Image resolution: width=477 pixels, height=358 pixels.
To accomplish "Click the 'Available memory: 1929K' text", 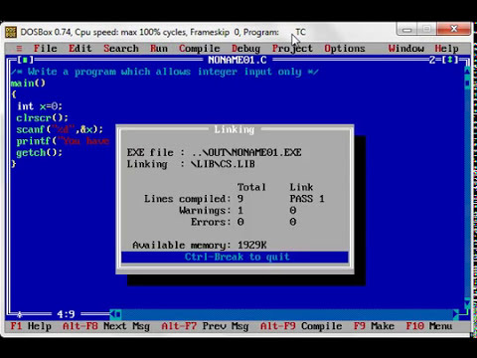I will tap(200, 246).
